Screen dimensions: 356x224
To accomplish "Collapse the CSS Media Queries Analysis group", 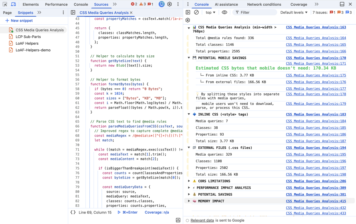I will click(x=189, y=28).
